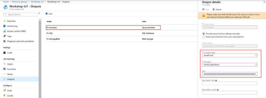Click the disabled Subscription field

[230, 46]
